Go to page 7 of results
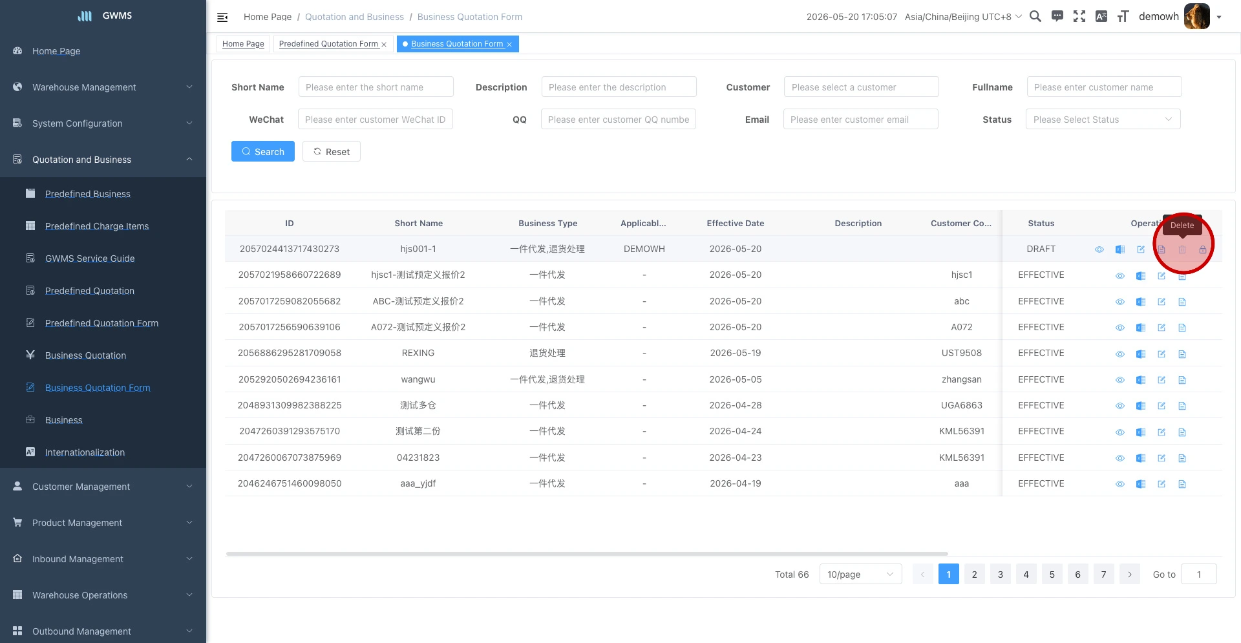The image size is (1241, 643). (1104, 574)
